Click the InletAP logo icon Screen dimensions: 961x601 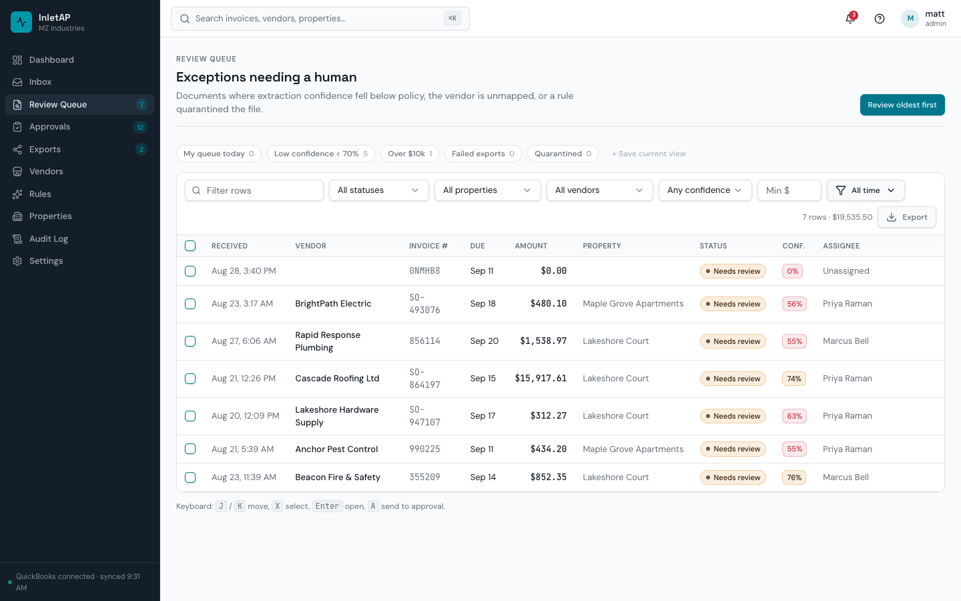pos(21,22)
